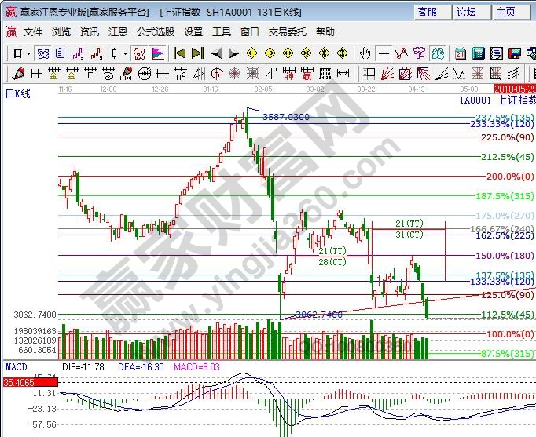The width and height of the screenshot is (536, 437).
Task: Click the colored flag icon
Action: tap(157, 53)
